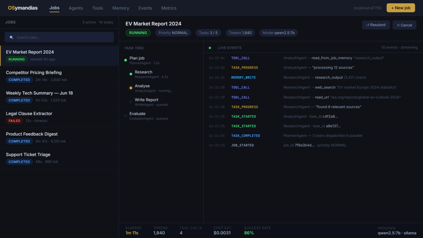Resubmit the EV Market Report job

tap(376, 25)
